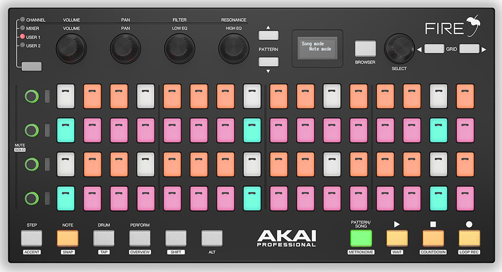Click the FIRE logo
Image resolution: width=502 pixels, height=272 pixels.
pos(453,26)
